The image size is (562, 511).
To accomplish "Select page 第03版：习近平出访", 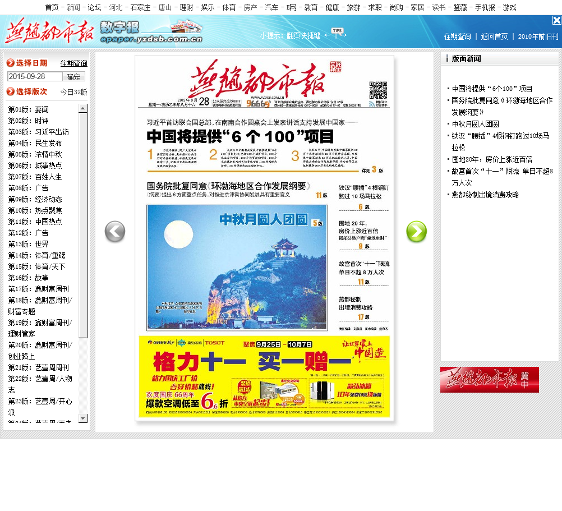I will (x=38, y=132).
